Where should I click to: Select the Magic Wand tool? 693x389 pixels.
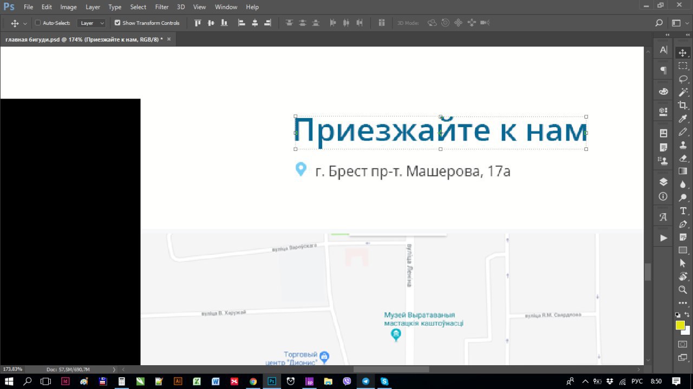pos(683,92)
